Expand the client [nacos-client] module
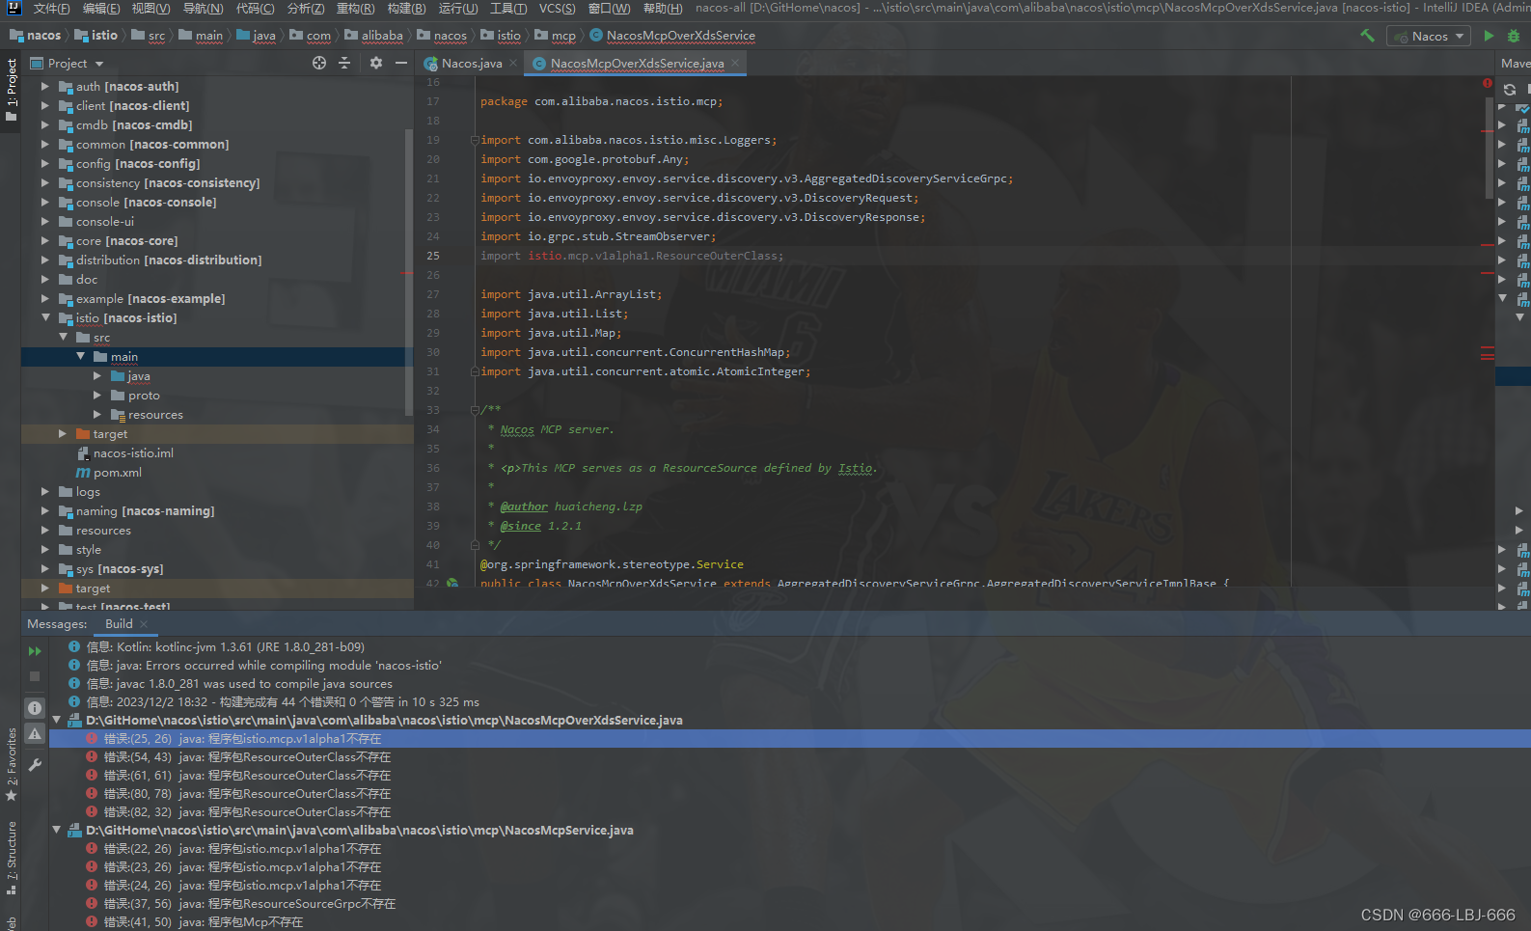The image size is (1531, 931). tap(44, 105)
